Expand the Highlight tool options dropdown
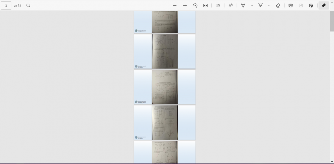This screenshot has height=164, width=334. (x=269, y=5)
